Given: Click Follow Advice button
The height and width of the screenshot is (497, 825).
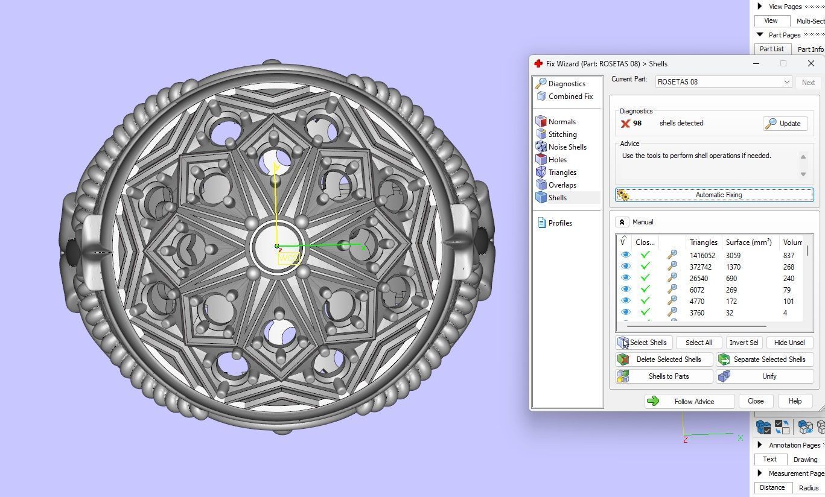Looking at the screenshot, I should pyautogui.click(x=689, y=401).
